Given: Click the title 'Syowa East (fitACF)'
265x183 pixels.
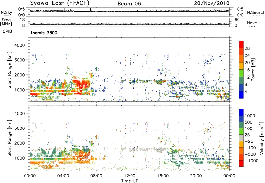Looking at the screenshot, I should click(x=60, y=3).
